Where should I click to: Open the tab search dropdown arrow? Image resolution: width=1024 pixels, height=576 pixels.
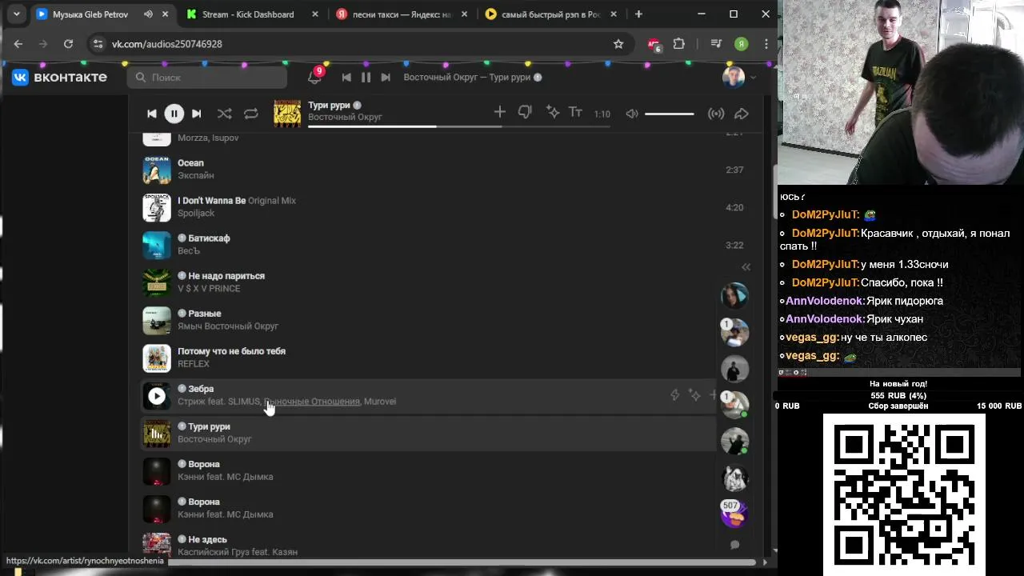pyautogui.click(x=16, y=14)
